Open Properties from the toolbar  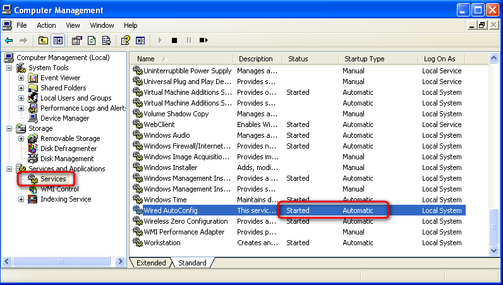[76, 40]
